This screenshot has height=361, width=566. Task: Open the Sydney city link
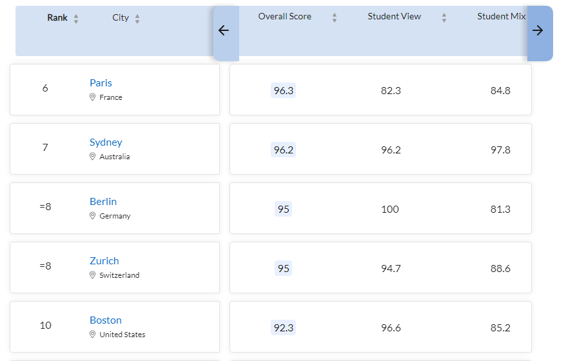coord(106,142)
